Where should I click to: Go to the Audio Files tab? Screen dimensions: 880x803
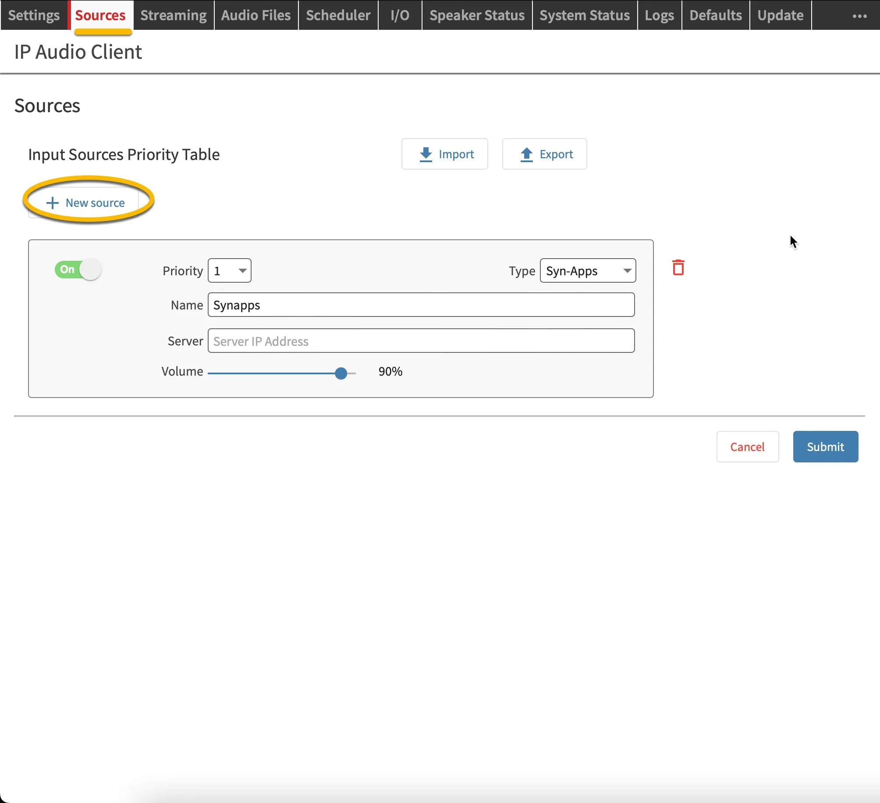[x=256, y=15]
